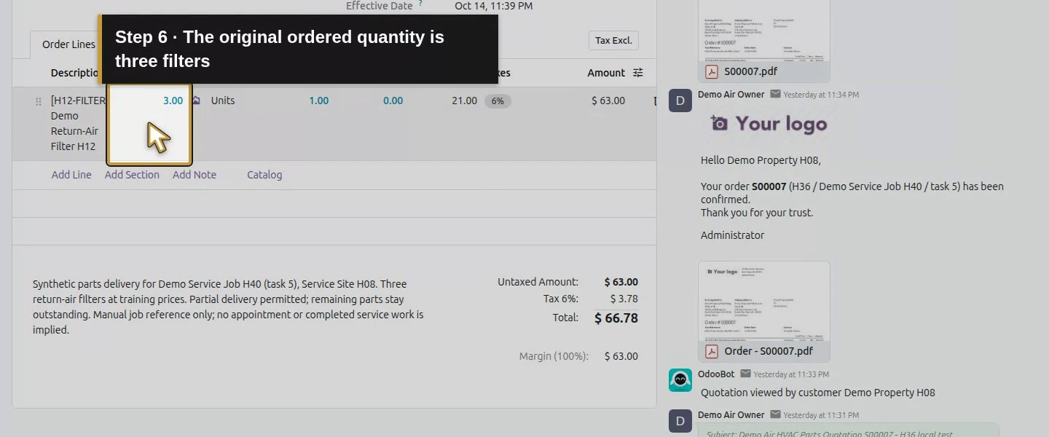Open the Order - S00007.pdf preview thumbnail
Viewport: 1049px width, 437px height.
coord(764,301)
